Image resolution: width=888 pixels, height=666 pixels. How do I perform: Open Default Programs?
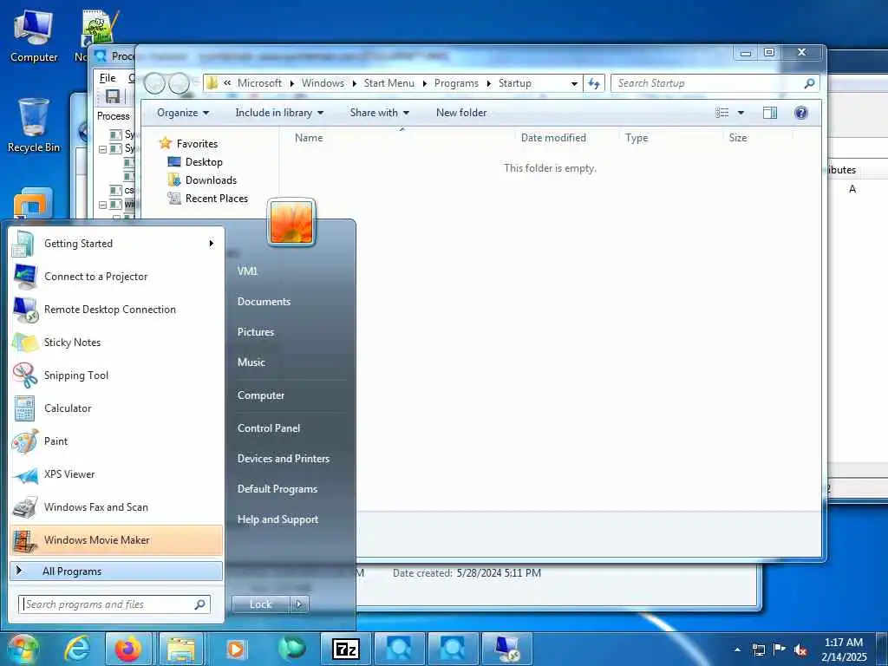[x=277, y=489]
